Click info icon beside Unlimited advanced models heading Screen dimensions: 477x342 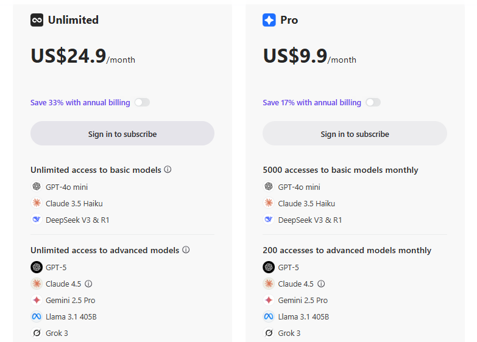point(186,250)
